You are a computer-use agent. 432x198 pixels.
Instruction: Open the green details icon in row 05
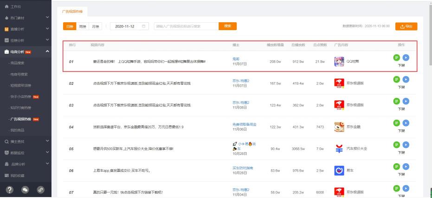click(x=396, y=145)
